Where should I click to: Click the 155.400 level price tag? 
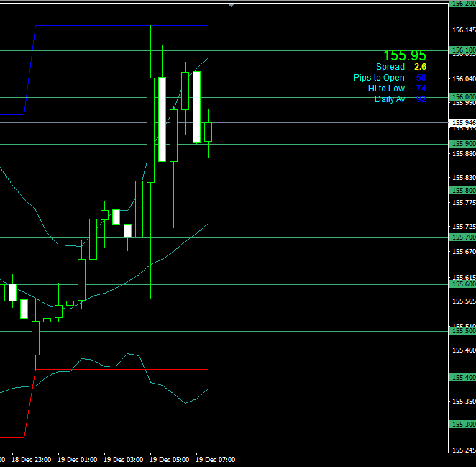(462, 378)
